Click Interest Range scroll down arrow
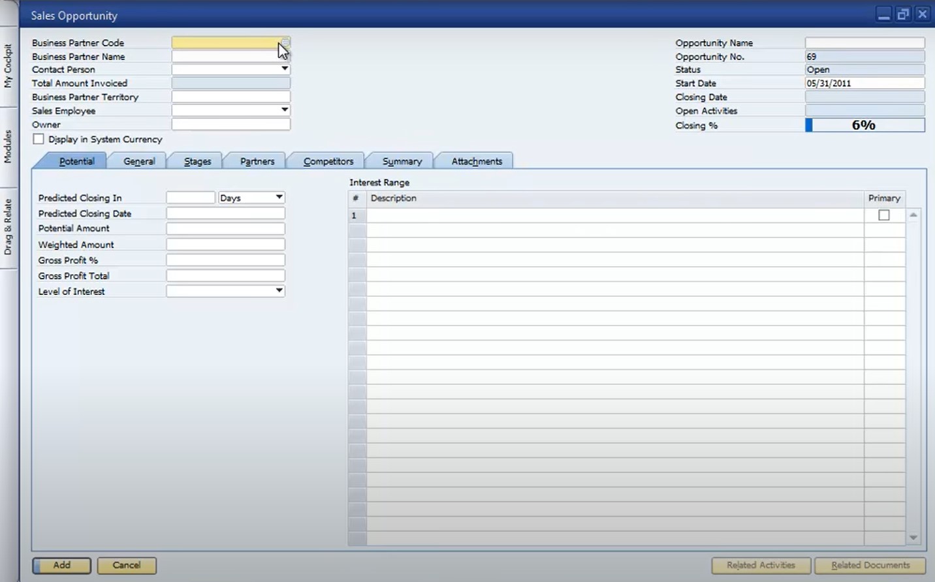The width and height of the screenshot is (935, 582). point(913,538)
